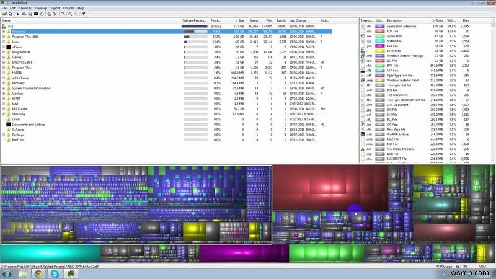Screen dimensions: 496x279
Task: Select the adobeTemp folder row
Action: pos(166,78)
